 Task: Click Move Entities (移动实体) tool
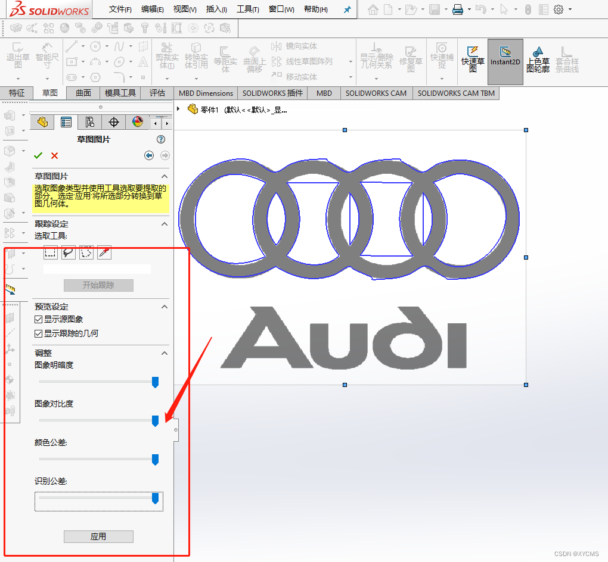[x=294, y=77]
